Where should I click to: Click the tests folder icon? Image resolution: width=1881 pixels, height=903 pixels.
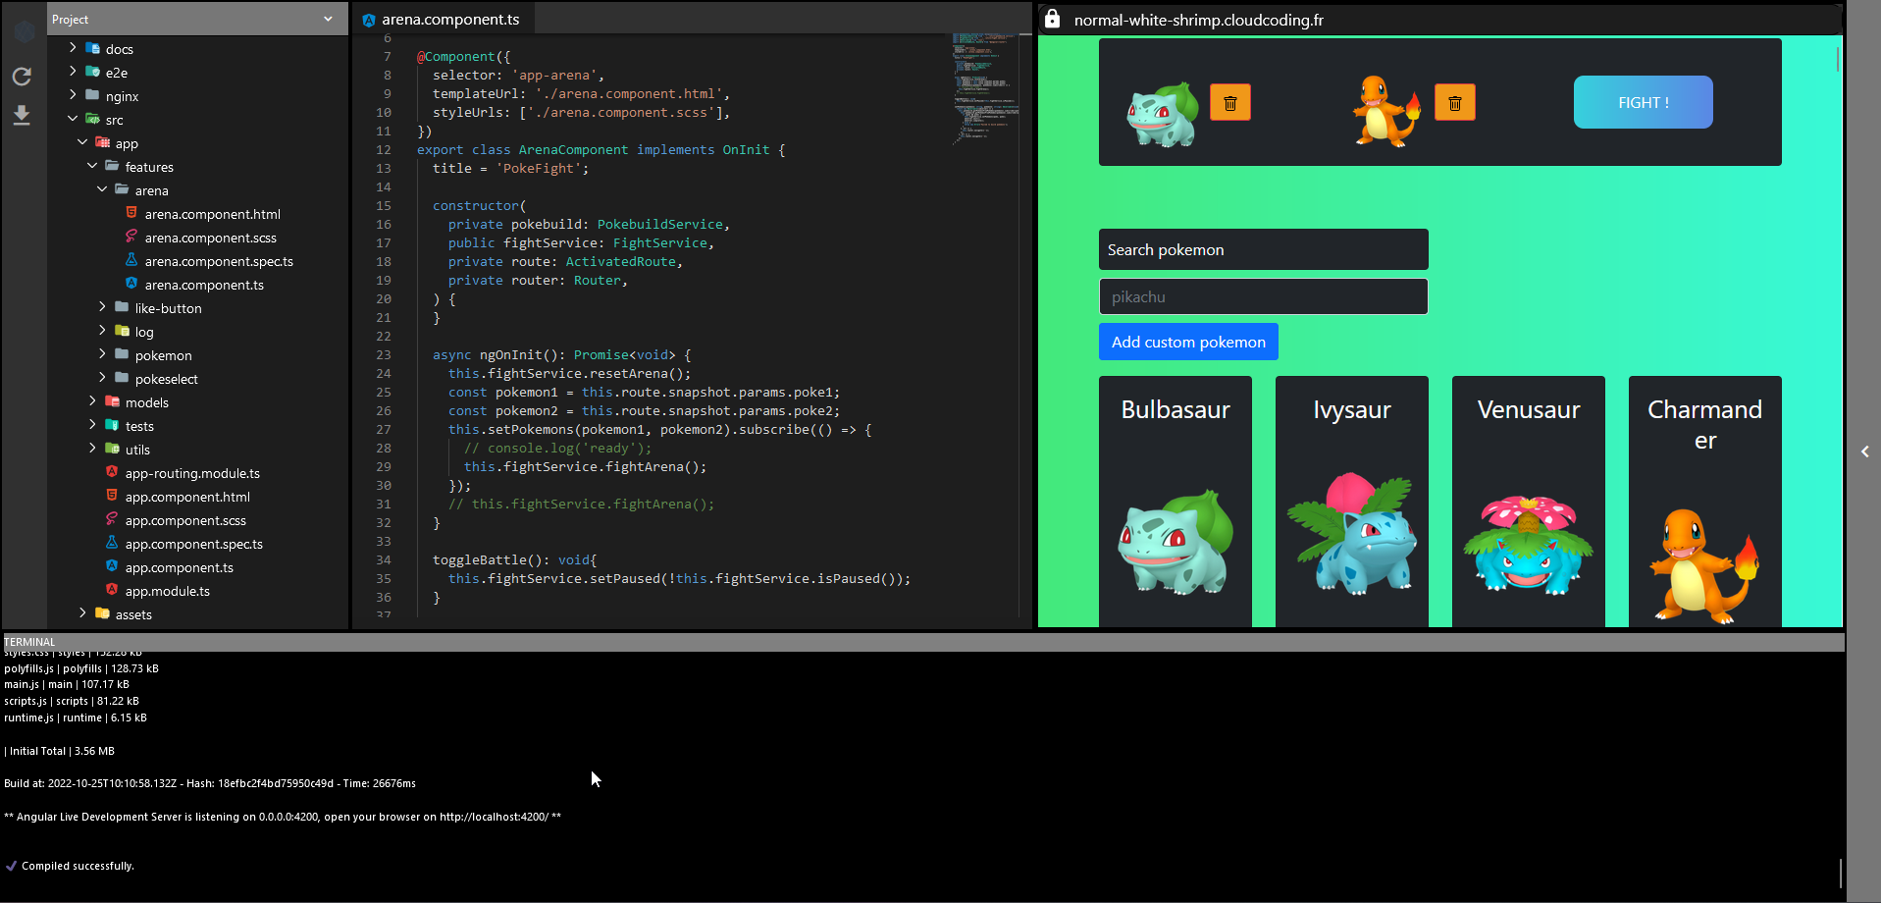click(113, 425)
